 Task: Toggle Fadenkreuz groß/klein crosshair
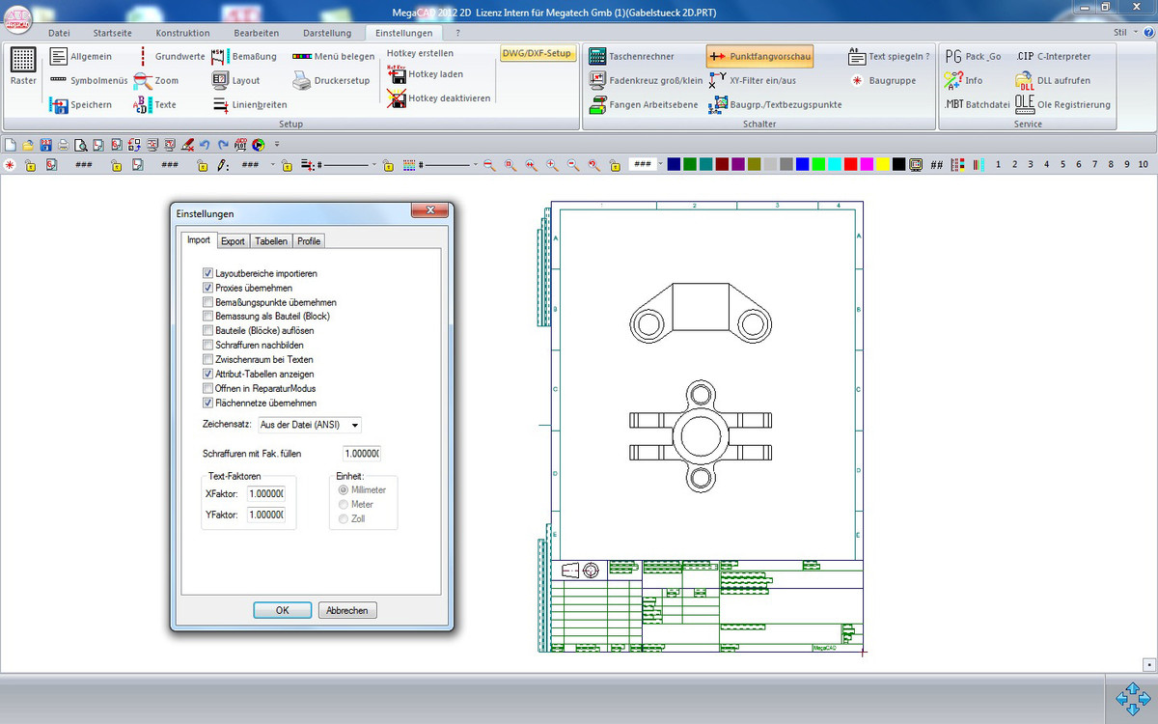646,80
